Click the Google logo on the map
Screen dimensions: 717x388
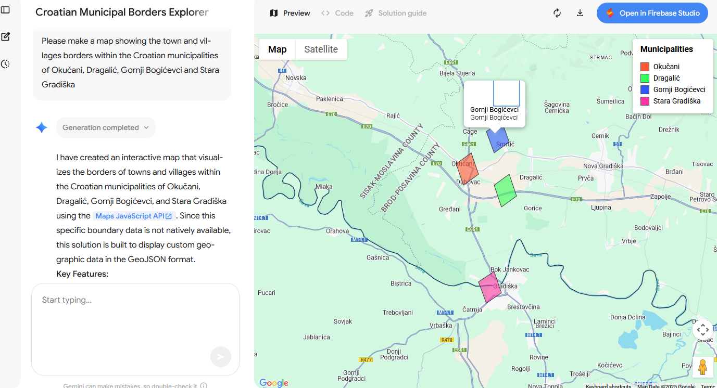pyautogui.click(x=274, y=383)
